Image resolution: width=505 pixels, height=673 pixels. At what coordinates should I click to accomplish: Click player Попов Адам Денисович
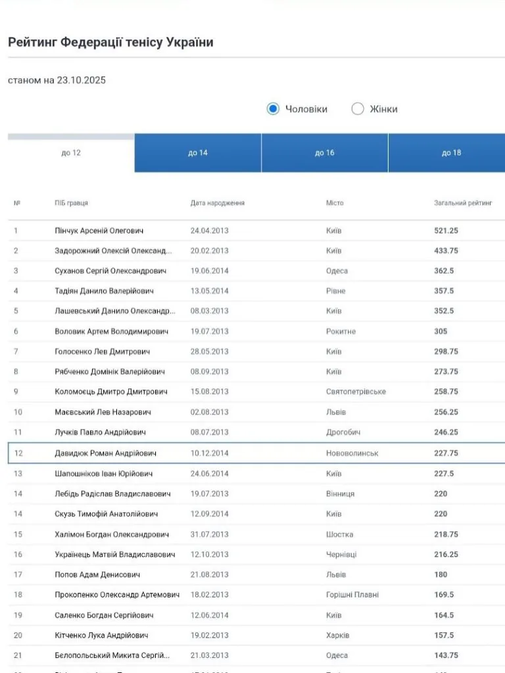[97, 574]
